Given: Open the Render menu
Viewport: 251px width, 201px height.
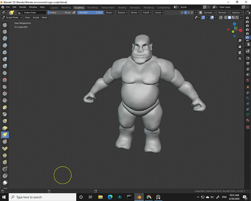Looking at the screenshot, I should 23,7.
